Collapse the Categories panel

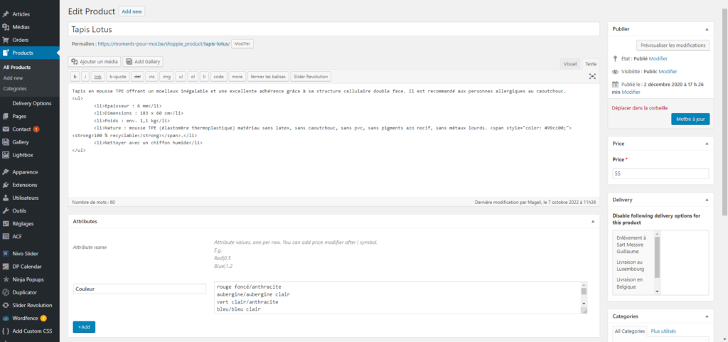tap(707, 316)
